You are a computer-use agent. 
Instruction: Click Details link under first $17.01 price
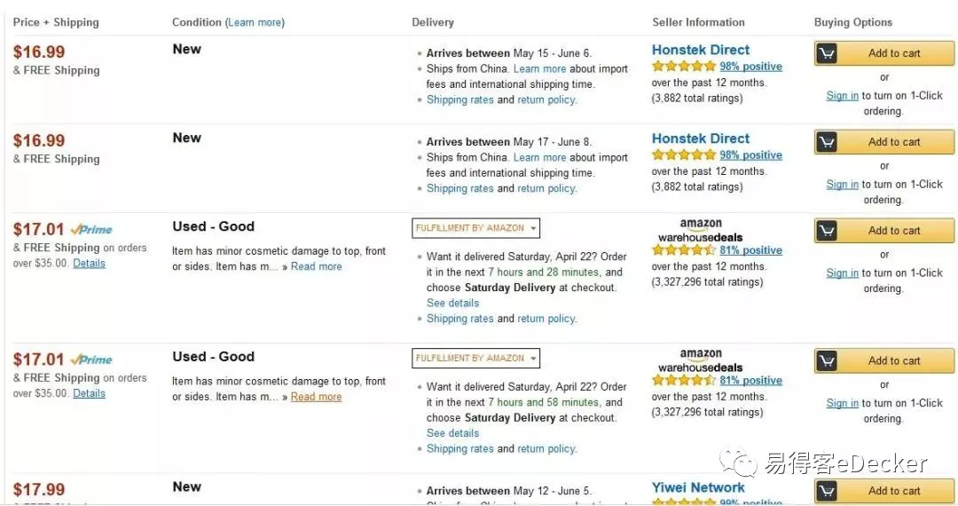[x=89, y=264]
